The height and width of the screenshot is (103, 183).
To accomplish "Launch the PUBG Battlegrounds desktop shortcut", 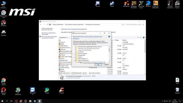I will click(x=134, y=5).
